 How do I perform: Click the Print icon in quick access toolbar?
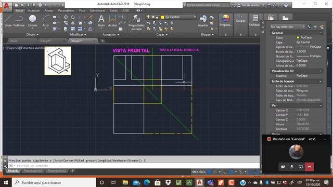tap(40, 5)
